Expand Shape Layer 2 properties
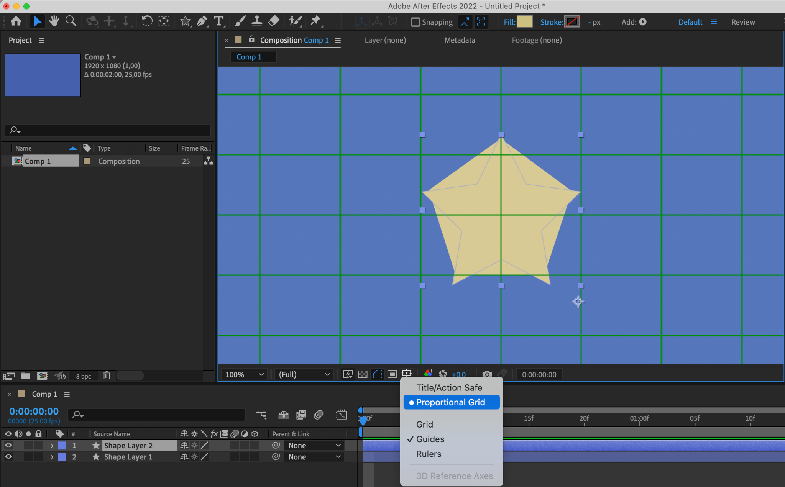 click(x=52, y=446)
